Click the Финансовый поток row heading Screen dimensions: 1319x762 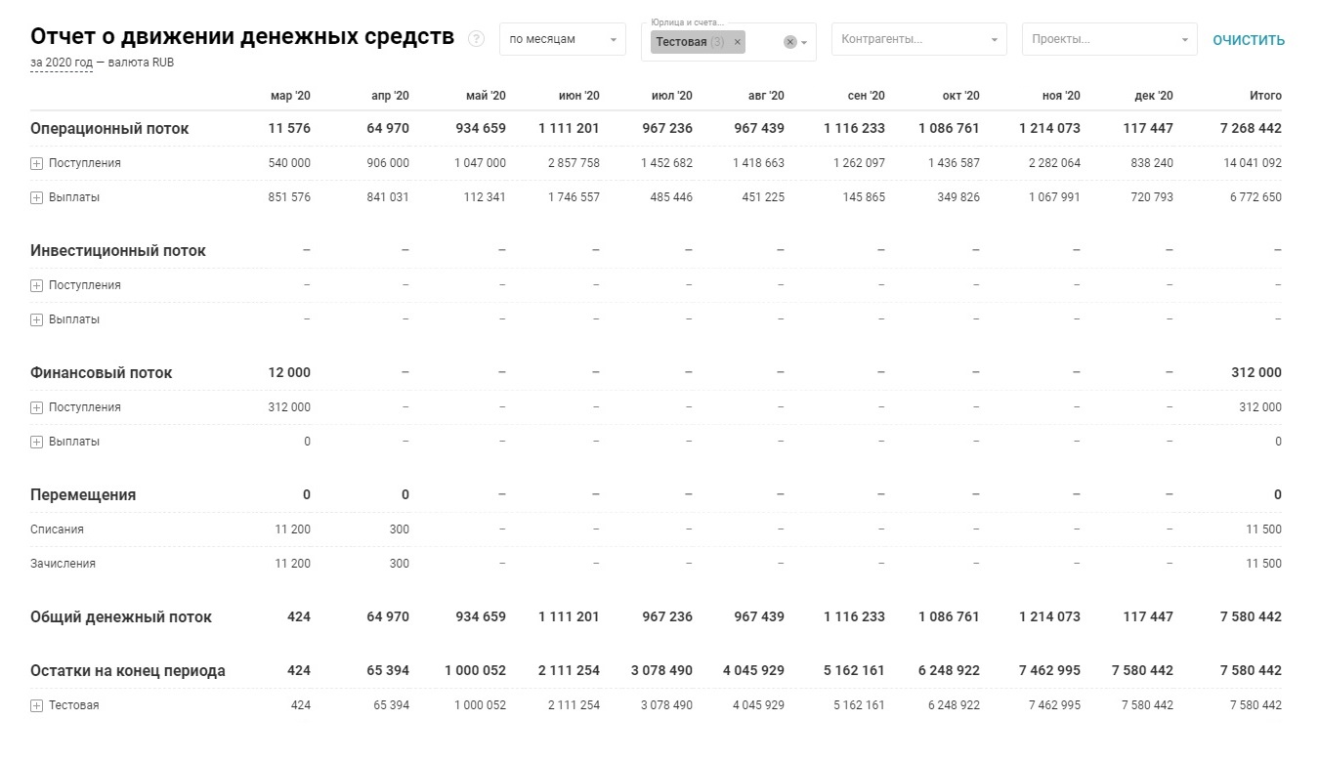tap(101, 372)
